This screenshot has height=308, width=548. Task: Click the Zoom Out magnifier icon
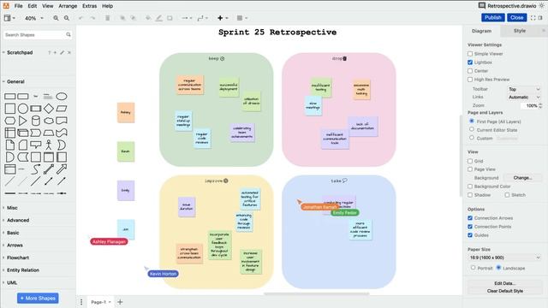[67, 18]
